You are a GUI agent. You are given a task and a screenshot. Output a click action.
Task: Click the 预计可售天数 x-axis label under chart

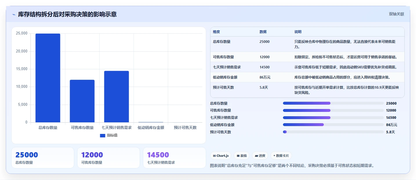[x=185, y=128]
